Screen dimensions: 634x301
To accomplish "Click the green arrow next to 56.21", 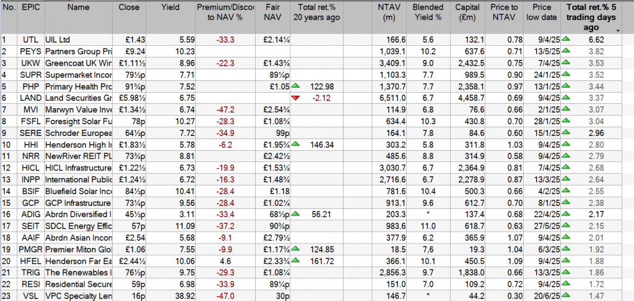I will pos(296,213).
